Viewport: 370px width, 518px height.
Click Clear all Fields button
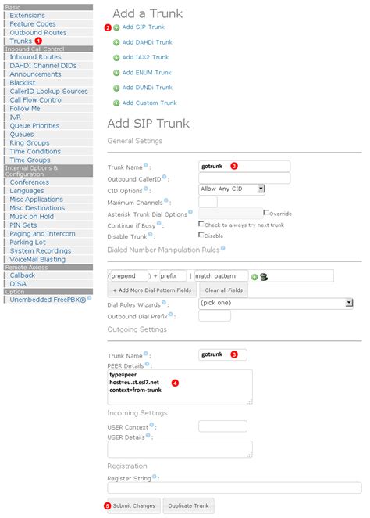pos(224,290)
